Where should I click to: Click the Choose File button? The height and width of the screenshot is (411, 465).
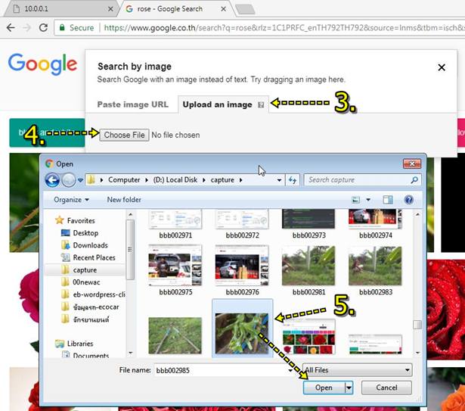point(124,135)
